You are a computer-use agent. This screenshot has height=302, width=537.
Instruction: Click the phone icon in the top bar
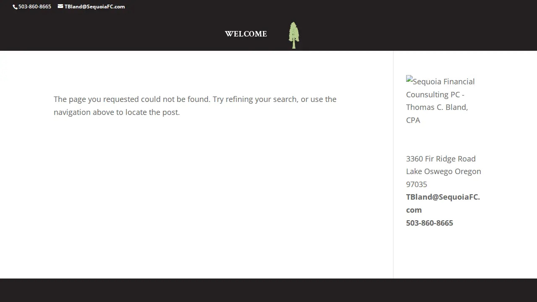[15, 7]
